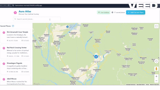The width and height of the screenshot is (160, 90).
Task: Click 34.2157, 75.5041 coordinates text
Action: pos(13,40)
